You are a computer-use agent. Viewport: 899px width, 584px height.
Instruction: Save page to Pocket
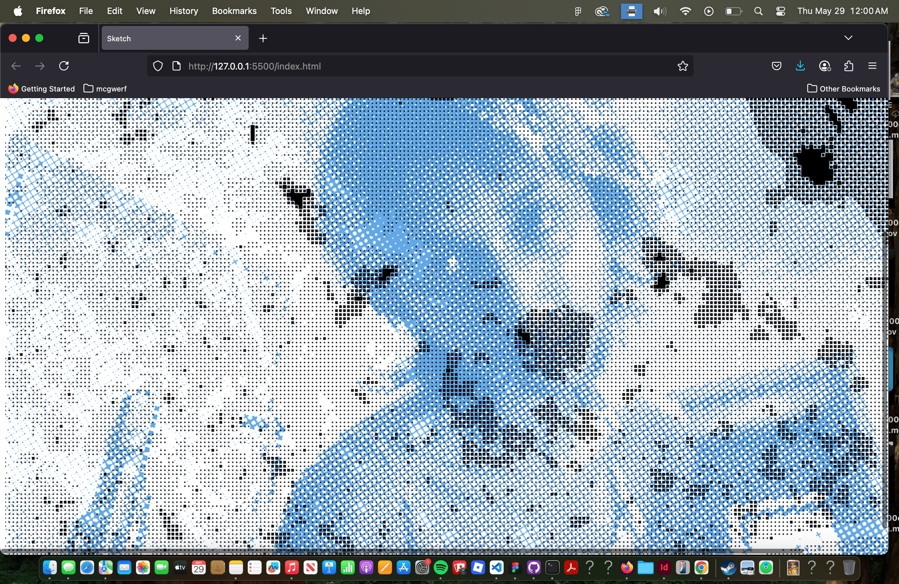[x=776, y=66]
